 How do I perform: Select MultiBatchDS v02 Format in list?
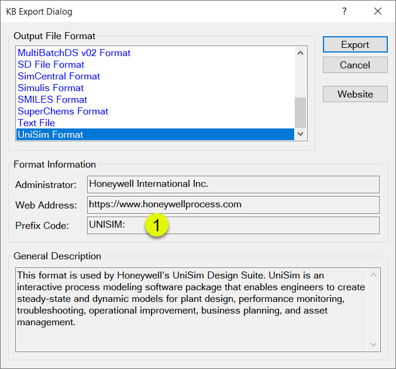pos(74,53)
